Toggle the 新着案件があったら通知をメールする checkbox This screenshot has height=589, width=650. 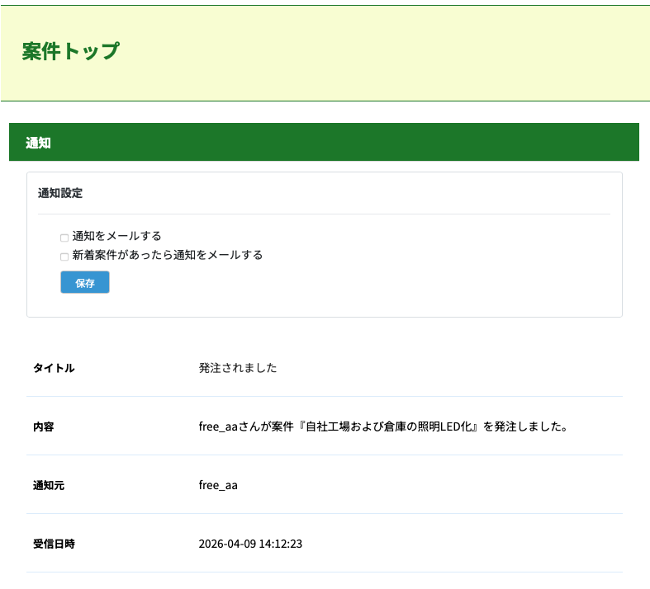[x=64, y=257]
